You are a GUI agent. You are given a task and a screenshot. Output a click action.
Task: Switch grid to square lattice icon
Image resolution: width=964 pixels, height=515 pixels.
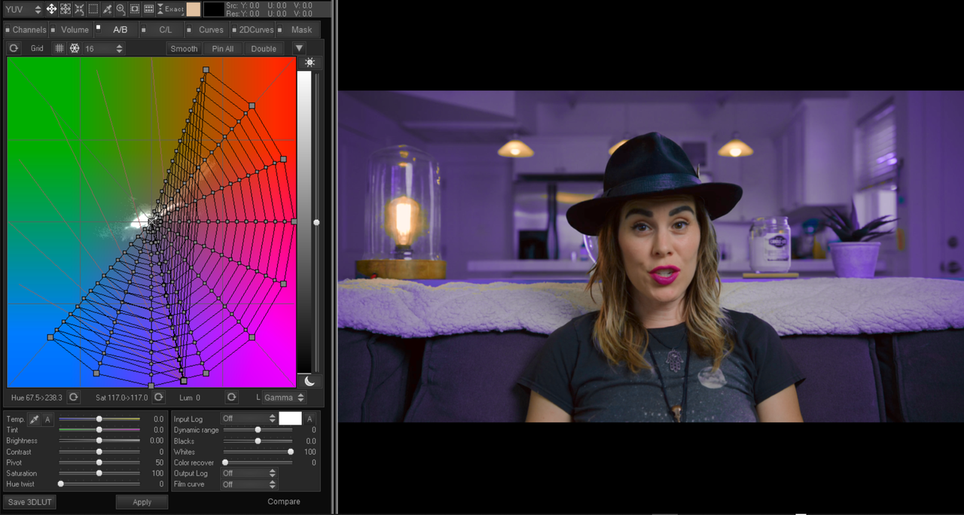(x=59, y=48)
